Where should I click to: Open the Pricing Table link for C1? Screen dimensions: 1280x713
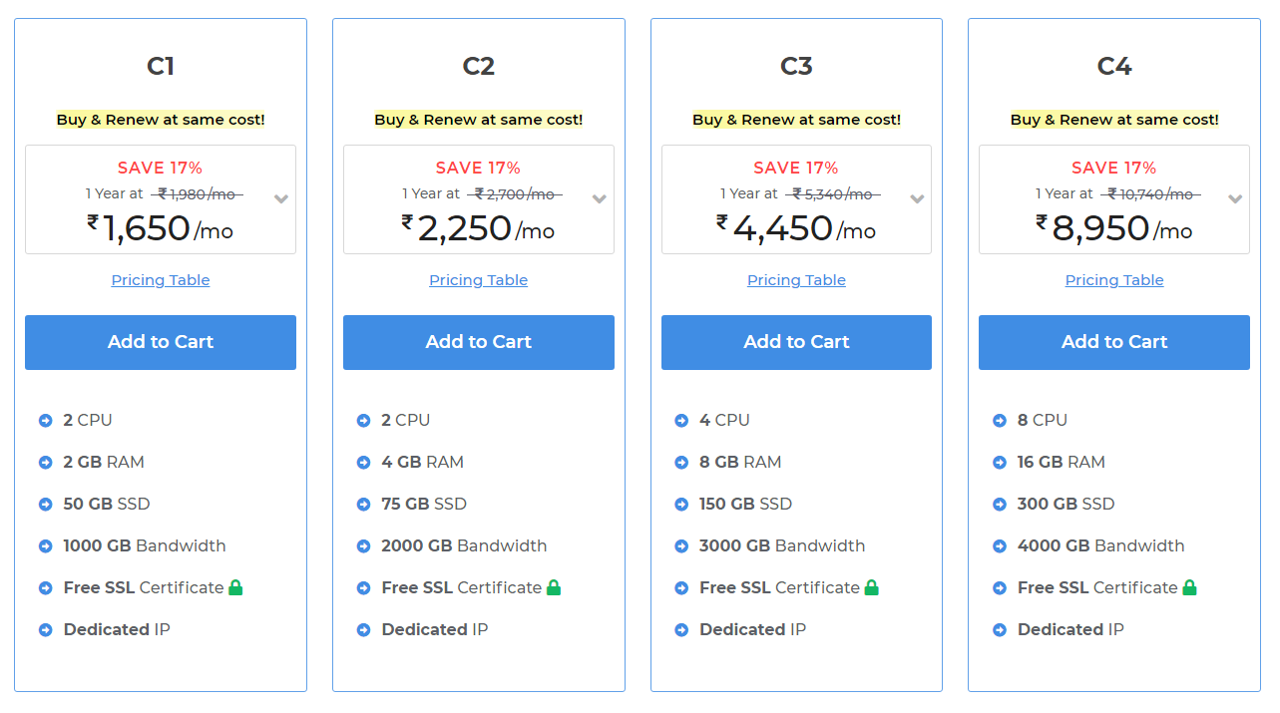tap(161, 280)
